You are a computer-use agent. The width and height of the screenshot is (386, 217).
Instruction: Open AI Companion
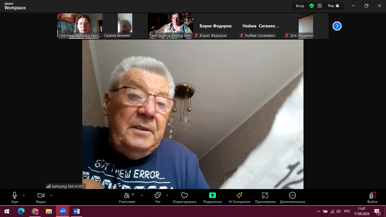tap(239, 197)
